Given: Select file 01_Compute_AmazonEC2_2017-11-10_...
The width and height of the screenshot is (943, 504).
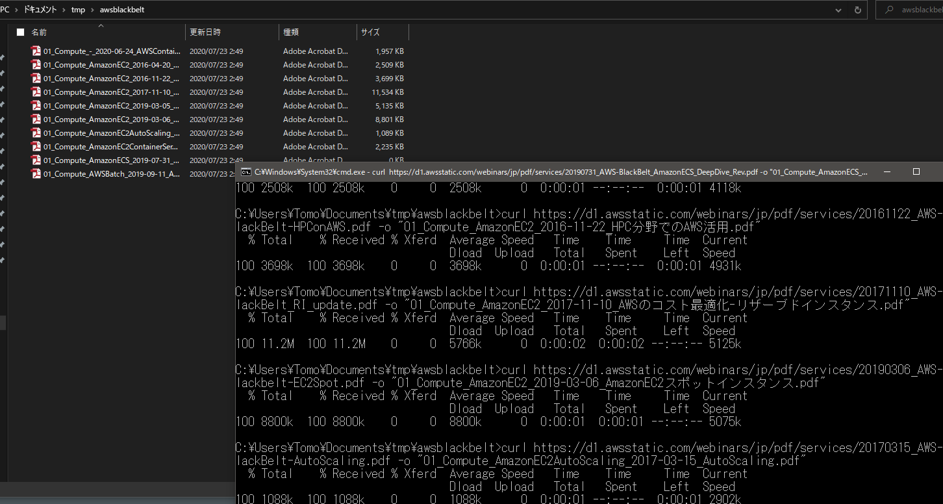Looking at the screenshot, I should coord(111,92).
